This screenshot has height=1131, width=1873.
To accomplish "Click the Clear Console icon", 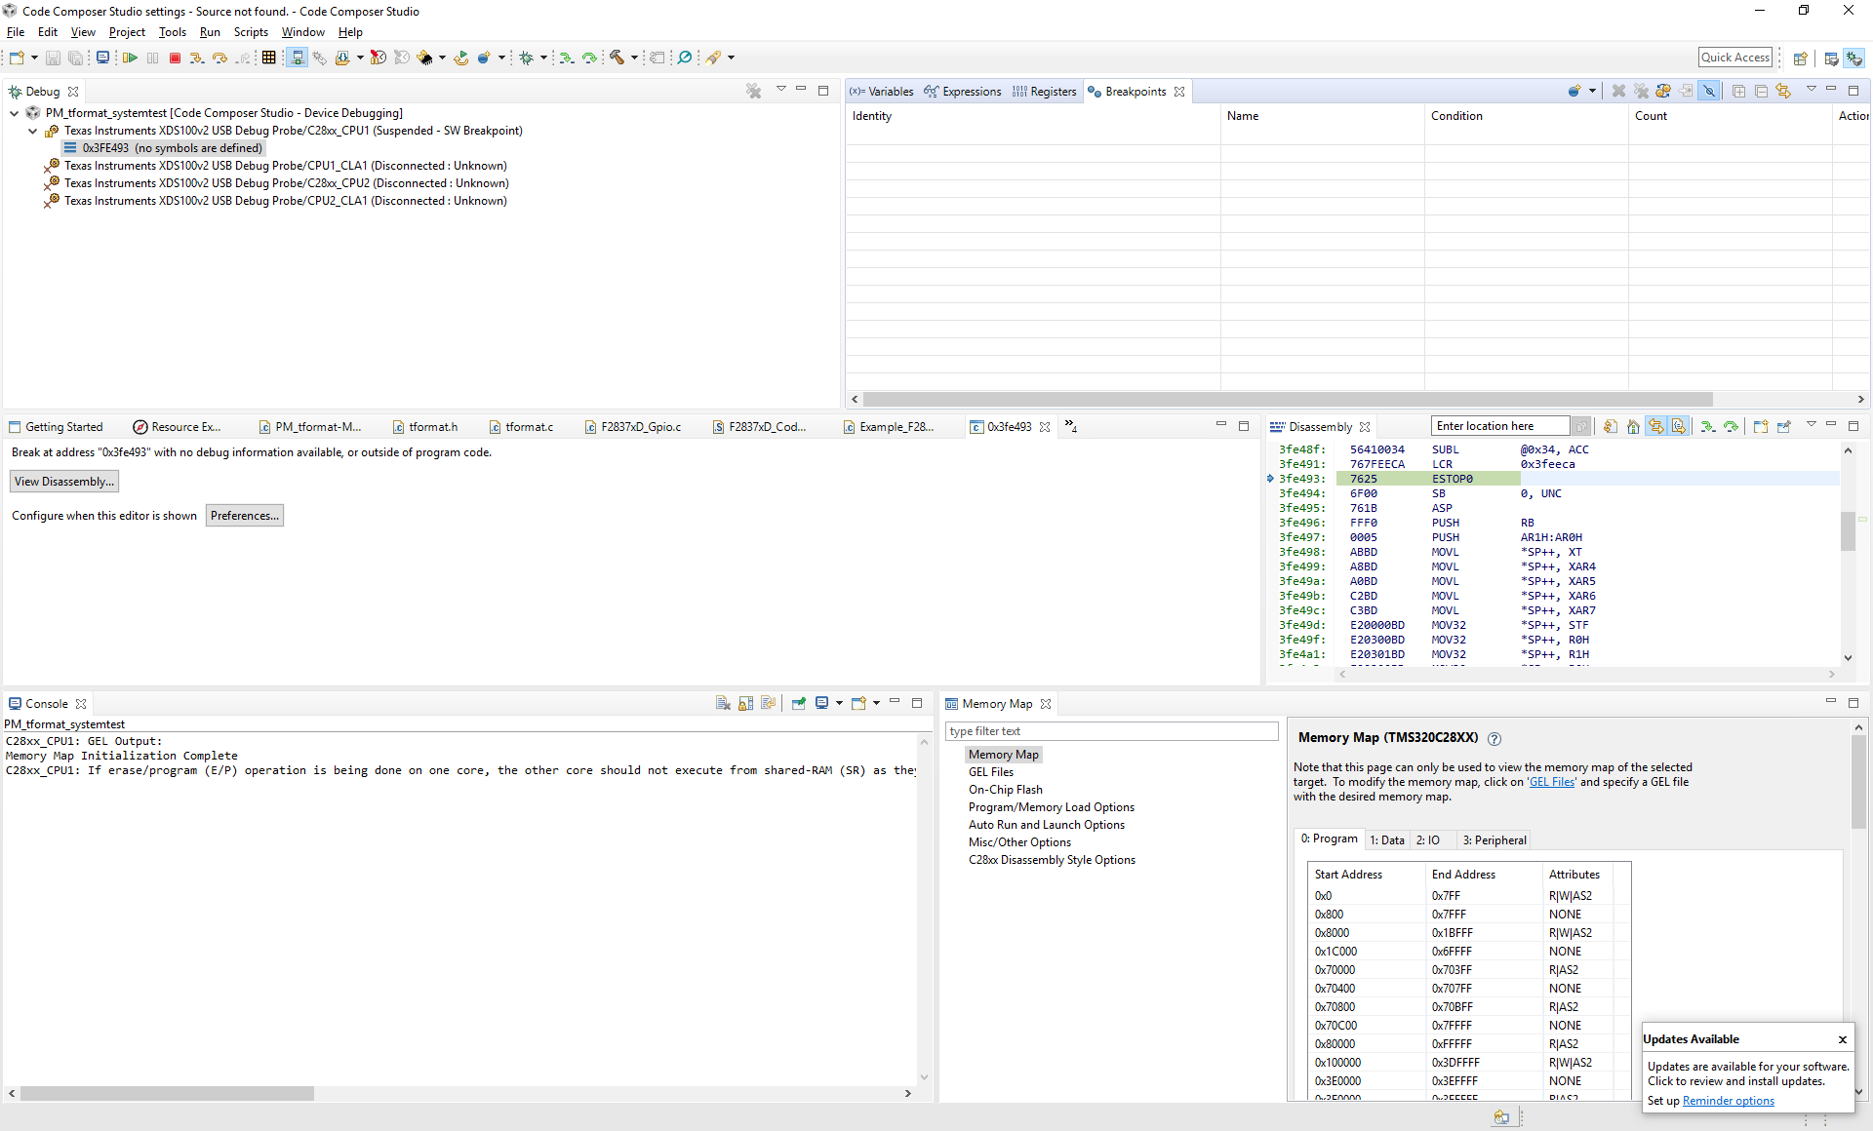I will click(723, 704).
